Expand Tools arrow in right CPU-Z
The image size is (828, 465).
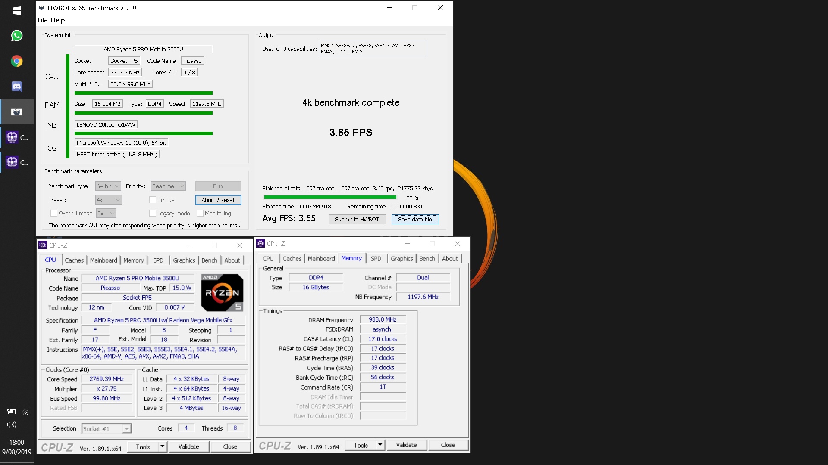coord(380,445)
